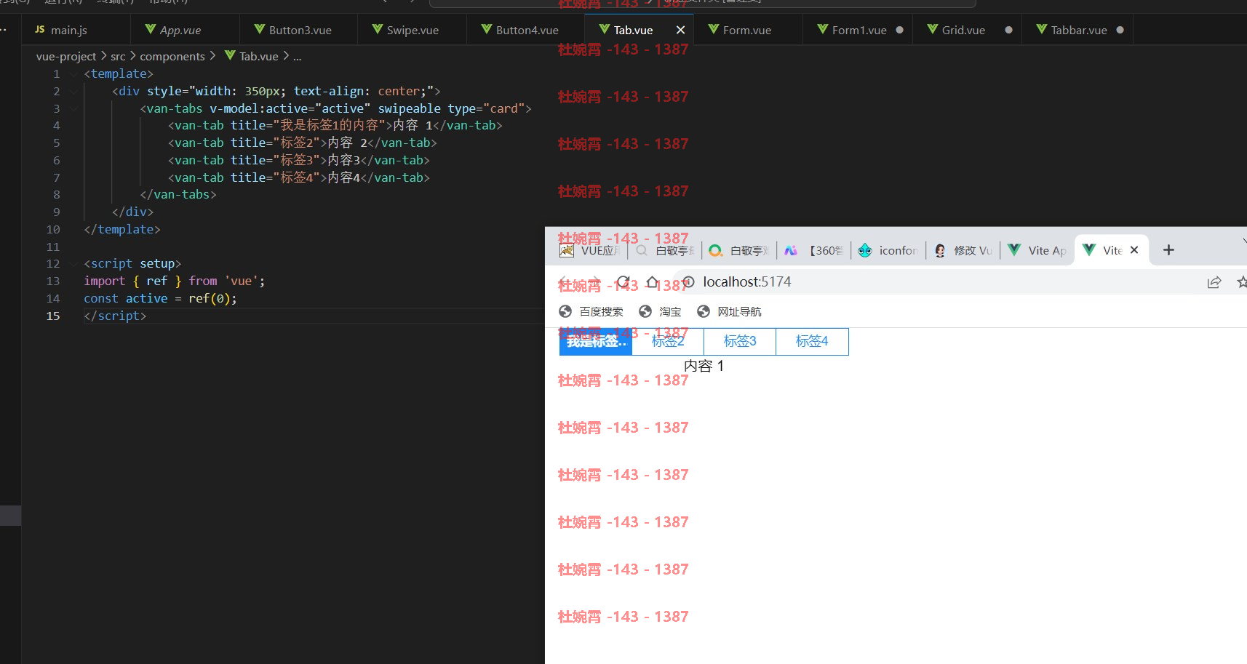The width and height of the screenshot is (1247, 664).
Task: Collapse the div block at line 2
Action: pyautogui.click(x=73, y=91)
